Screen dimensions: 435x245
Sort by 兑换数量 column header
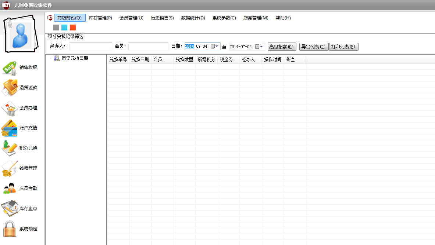(x=185, y=59)
